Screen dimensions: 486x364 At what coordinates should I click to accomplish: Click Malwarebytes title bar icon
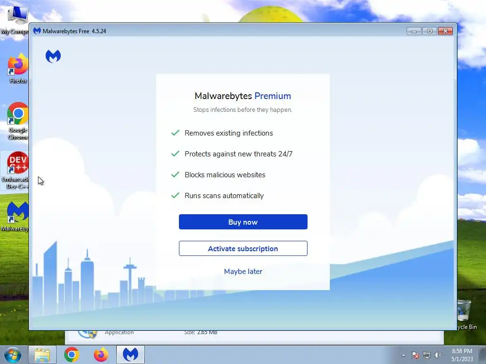pos(37,31)
